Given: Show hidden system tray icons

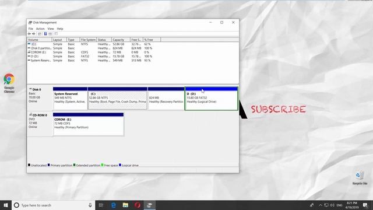Looking at the screenshot, I should pyautogui.click(x=320, y=205).
